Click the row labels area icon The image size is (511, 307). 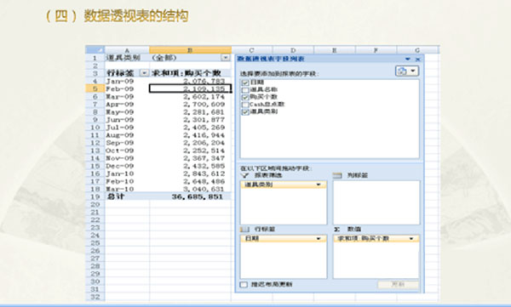(x=244, y=230)
